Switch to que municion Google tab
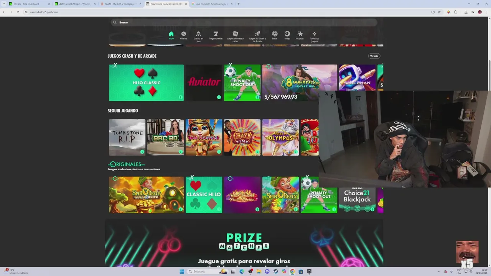Screen dimensions: 491x276 pos(212,4)
